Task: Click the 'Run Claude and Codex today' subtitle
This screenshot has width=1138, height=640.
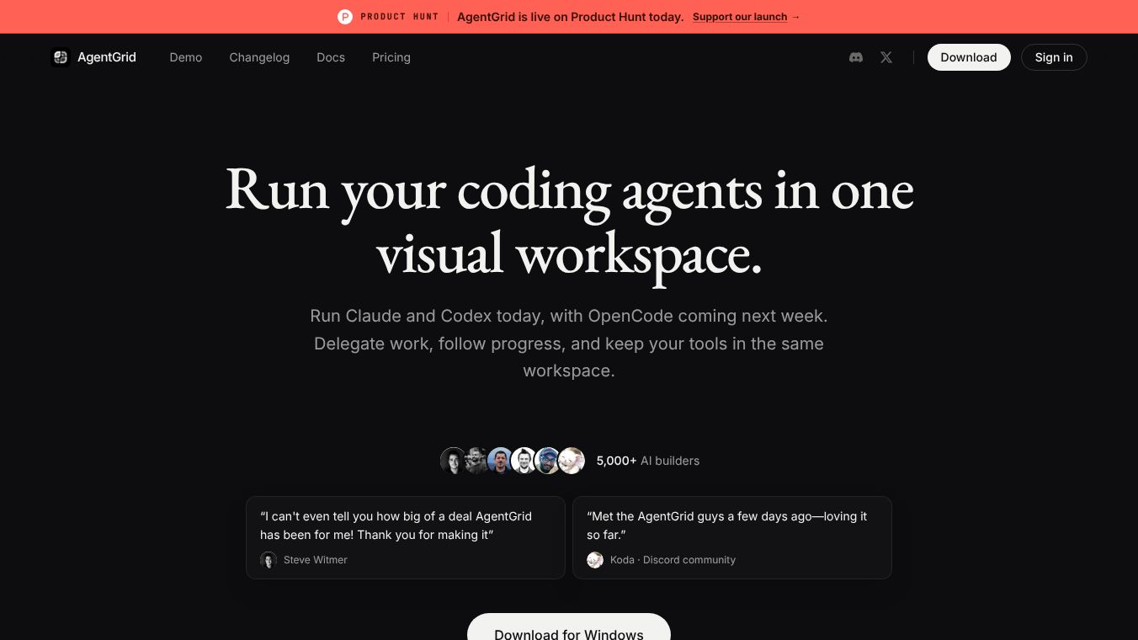Action: click(569, 344)
